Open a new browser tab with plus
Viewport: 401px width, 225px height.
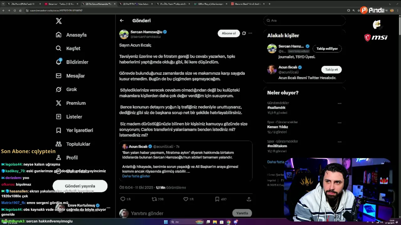(269, 4)
